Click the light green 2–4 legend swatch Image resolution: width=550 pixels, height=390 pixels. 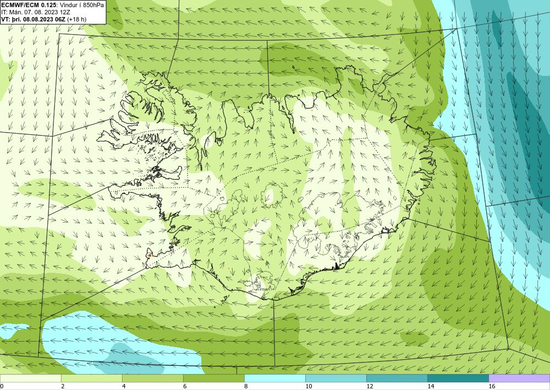point(91,378)
